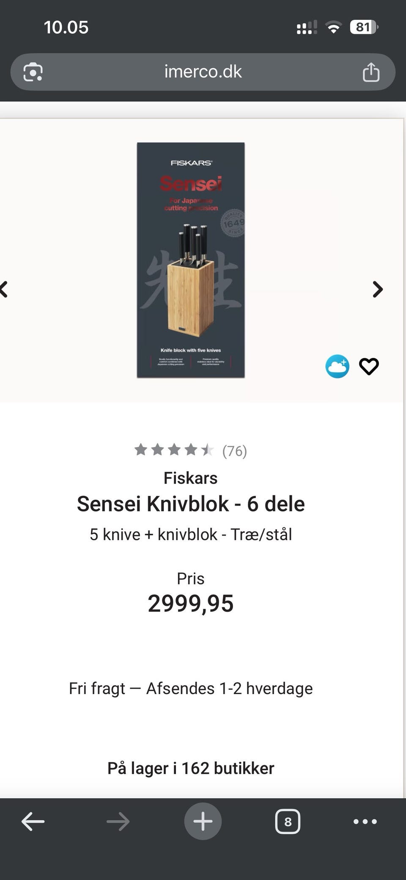The width and height of the screenshot is (406, 880).
Task: Tap the browser forward arrow
Action: pyautogui.click(x=118, y=822)
